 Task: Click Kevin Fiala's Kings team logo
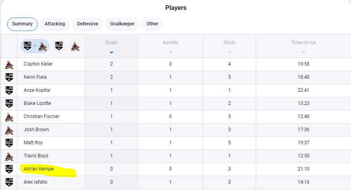(x=9, y=77)
